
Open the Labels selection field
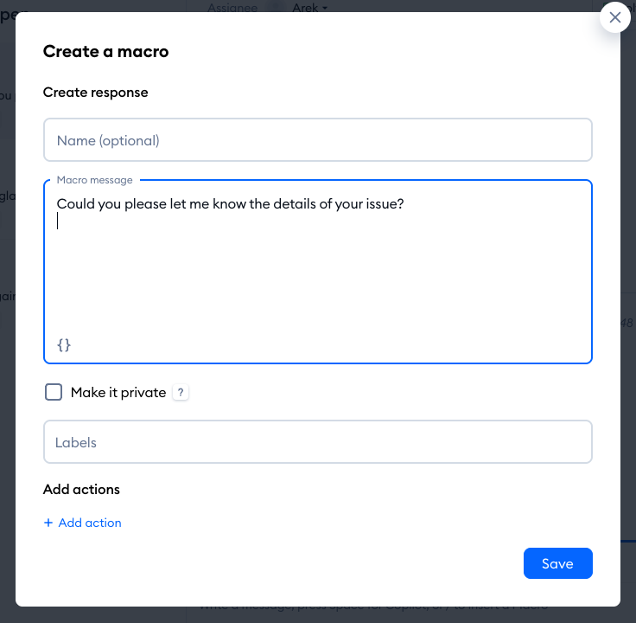point(318,442)
